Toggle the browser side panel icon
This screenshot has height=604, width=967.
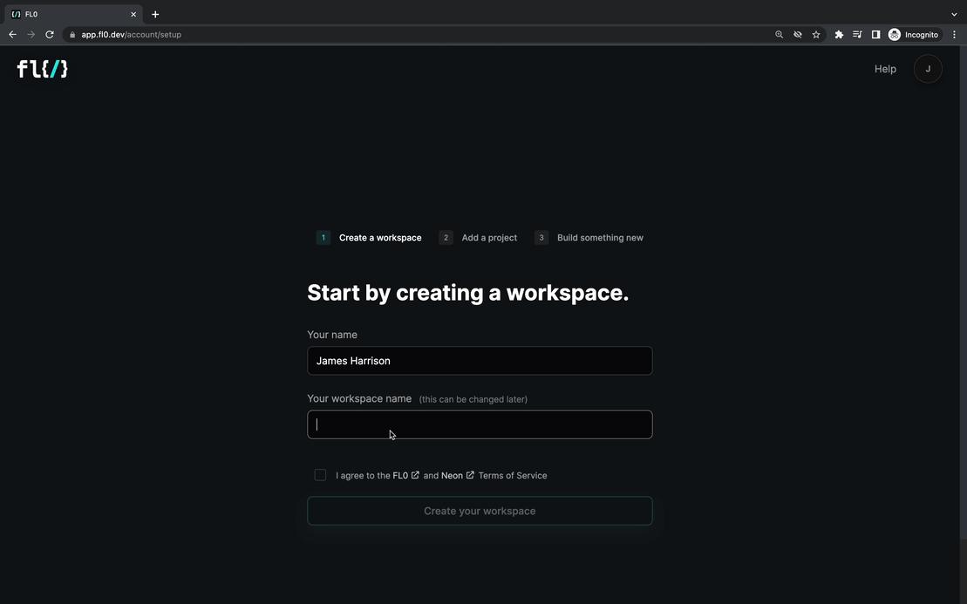point(875,35)
